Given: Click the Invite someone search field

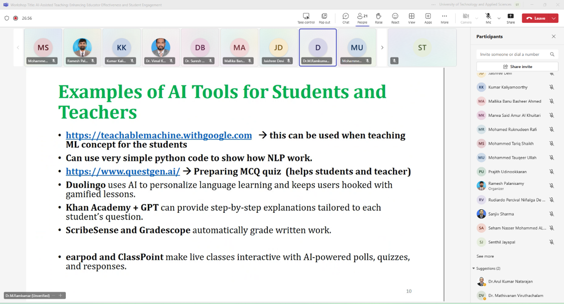Looking at the screenshot, I should point(513,54).
